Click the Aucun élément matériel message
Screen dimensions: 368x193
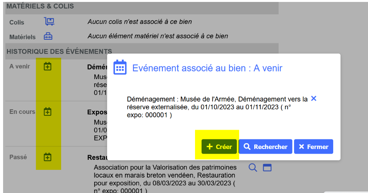click(157, 36)
